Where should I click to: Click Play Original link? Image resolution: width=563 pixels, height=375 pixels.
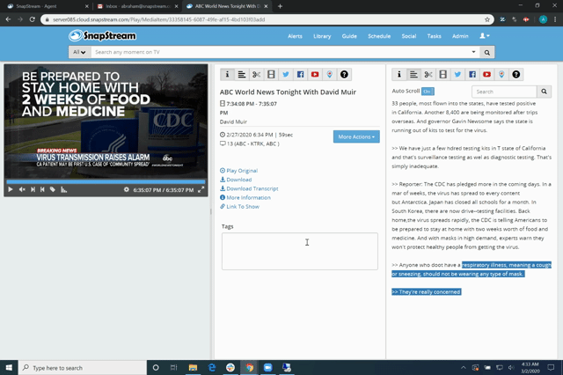(x=238, y=171)
